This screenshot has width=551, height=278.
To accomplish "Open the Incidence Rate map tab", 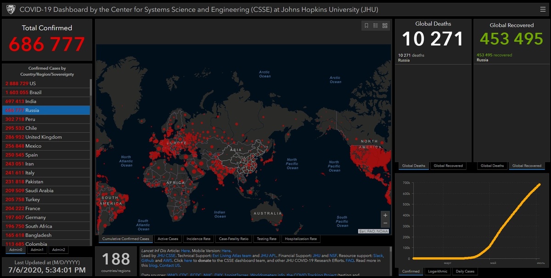I will [x=198, y=239].
